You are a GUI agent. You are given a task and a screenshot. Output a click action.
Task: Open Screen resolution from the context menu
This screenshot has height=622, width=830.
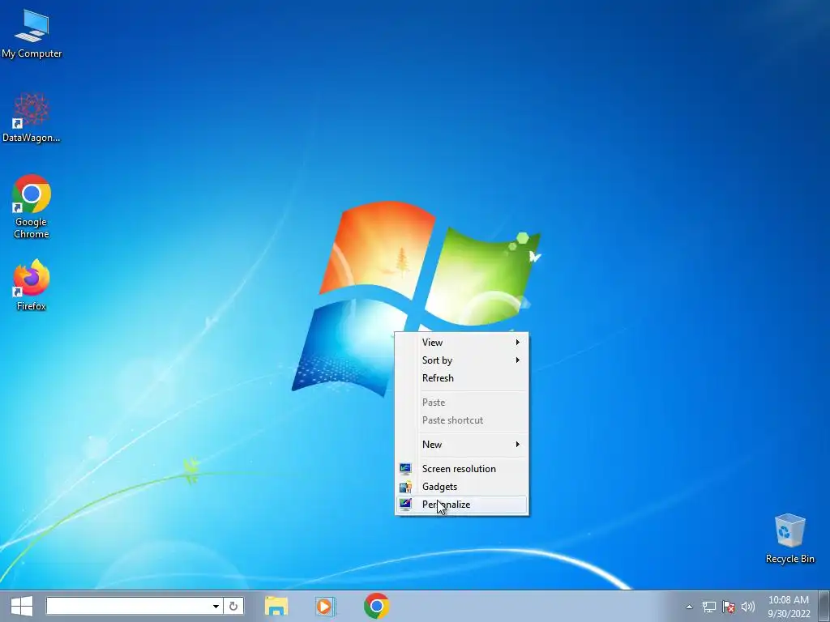pyautogui.click(x=461, y=469)
